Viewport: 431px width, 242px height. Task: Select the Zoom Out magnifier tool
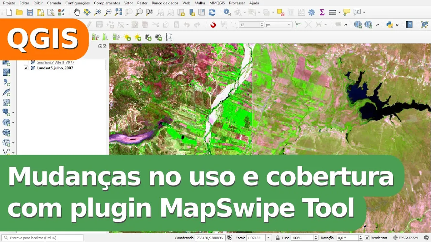pyautogui.click(x=108, y=12)
